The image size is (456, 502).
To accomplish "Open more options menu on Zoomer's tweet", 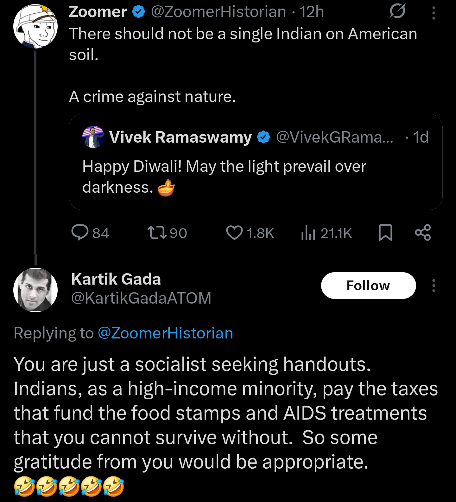I will pyautogui.click(x=434, y=13).
